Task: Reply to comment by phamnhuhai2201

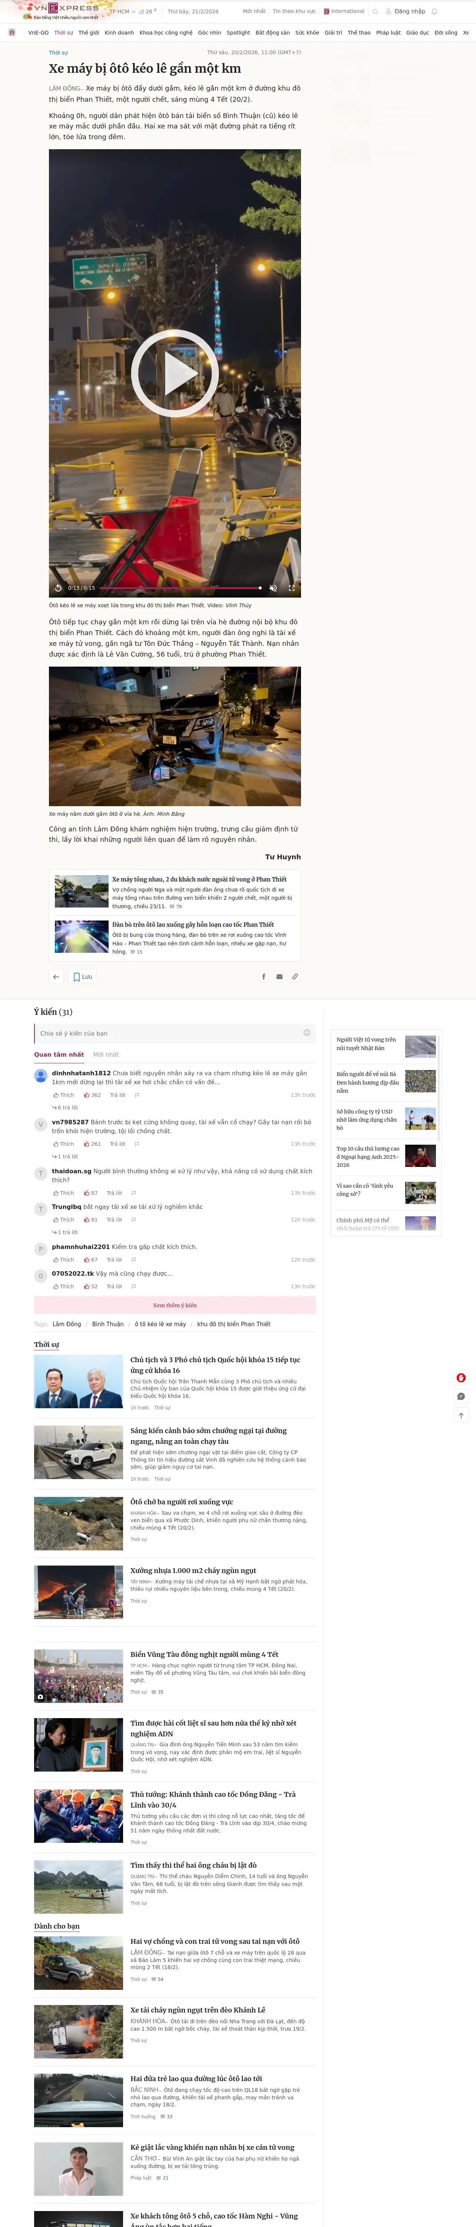Action: click(114, 1260)
